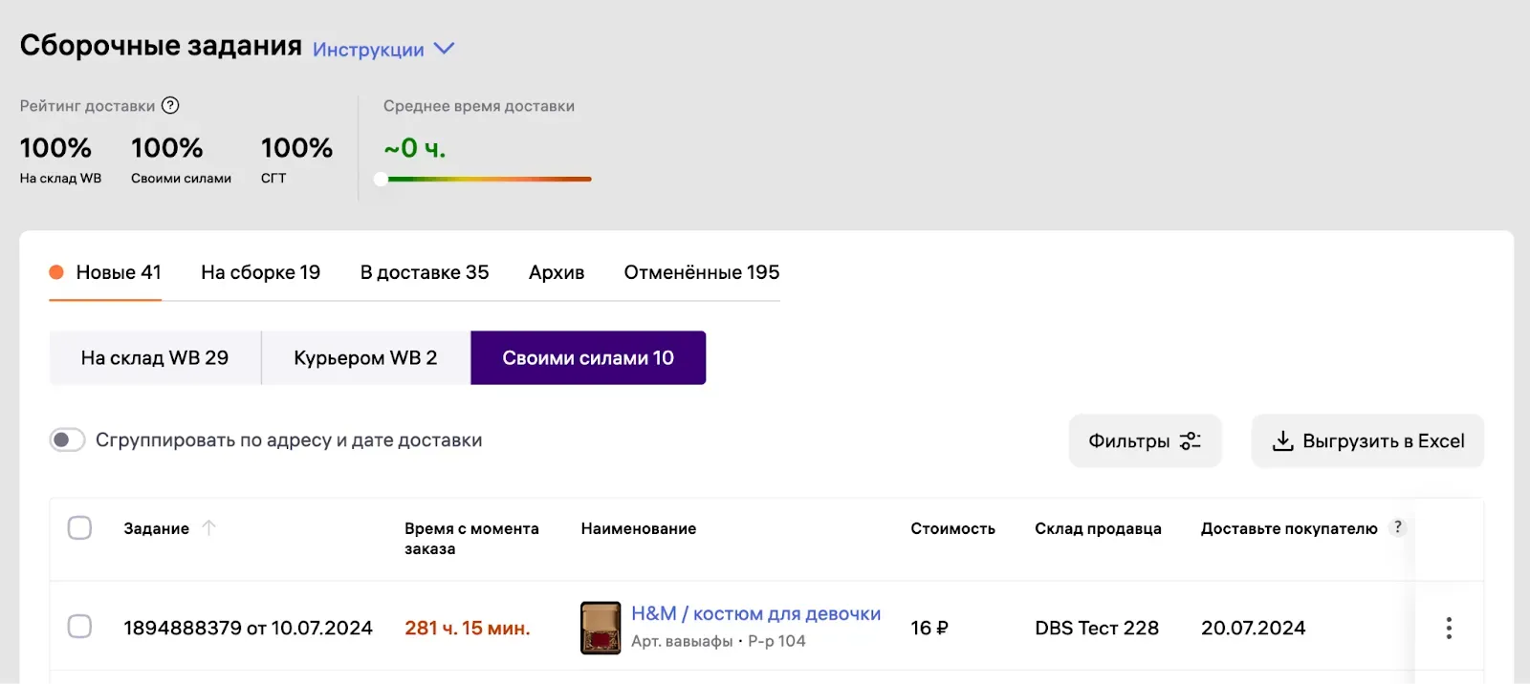
Task: Open the Фильтры panel
Action: [1145, 440]
